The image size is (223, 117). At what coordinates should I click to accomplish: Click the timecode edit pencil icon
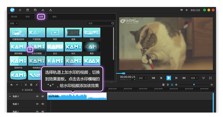point(134,79)
